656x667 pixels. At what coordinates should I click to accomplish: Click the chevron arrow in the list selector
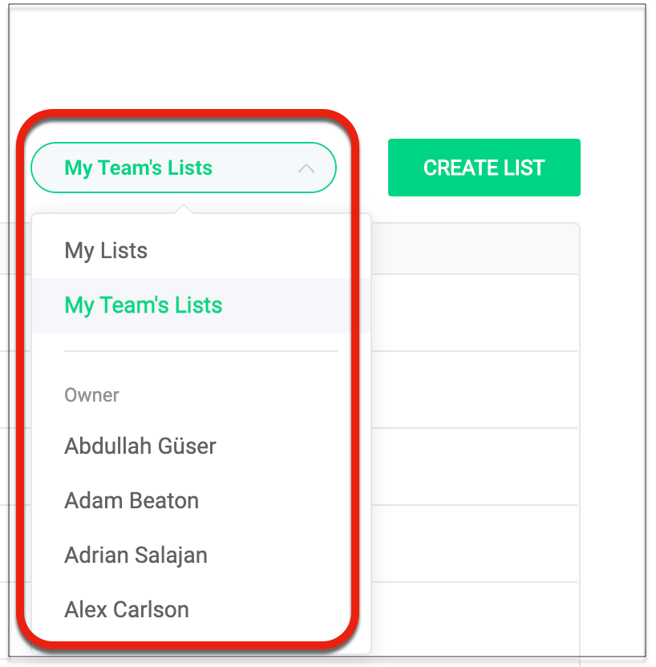[x=306, y=168]
